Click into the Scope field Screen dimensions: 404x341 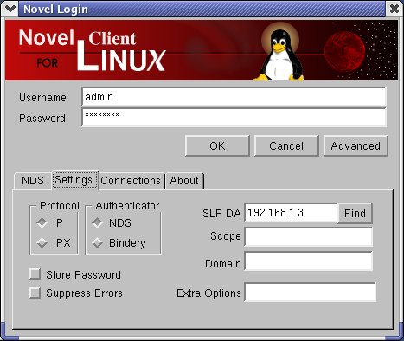click(308, 236)
